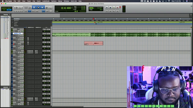Image resolution: width=193 pixels, height=108 pixels.
Task: Open main counter format dropdown
Action: click(x=72, y=8)
